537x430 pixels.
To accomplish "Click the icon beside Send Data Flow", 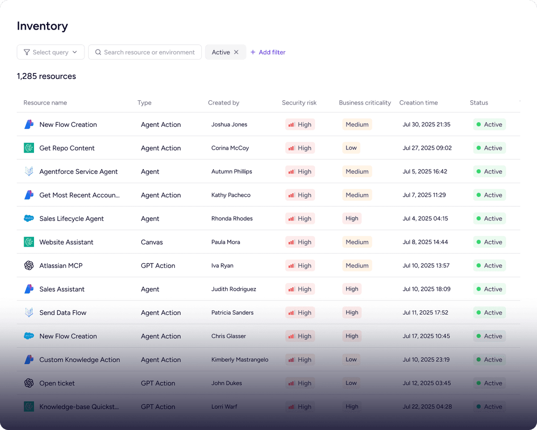I will coord(29,313).
